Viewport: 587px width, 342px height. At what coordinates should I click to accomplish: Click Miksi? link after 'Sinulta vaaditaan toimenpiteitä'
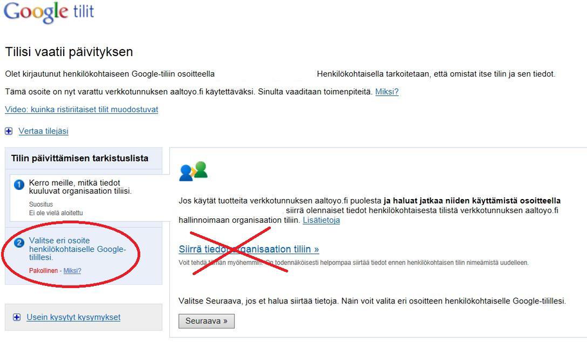coord(387,92)
